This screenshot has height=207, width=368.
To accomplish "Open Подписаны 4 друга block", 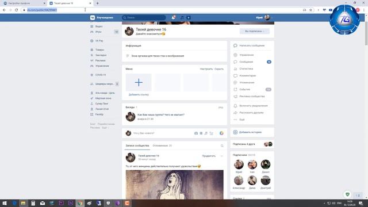I will pyautogui.click(x=252, y=144).
